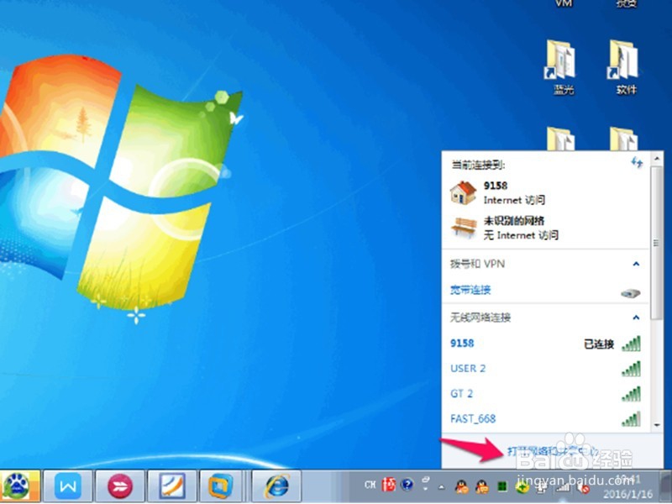Click the network list scrollbar thumb
The image size is (672, 504).
pyautogui.click(x=657, y=243)
